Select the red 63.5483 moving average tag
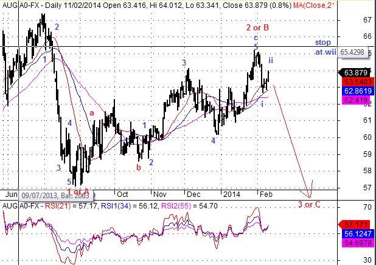This screenshot has width=376, height=265. tap(353, 81)
